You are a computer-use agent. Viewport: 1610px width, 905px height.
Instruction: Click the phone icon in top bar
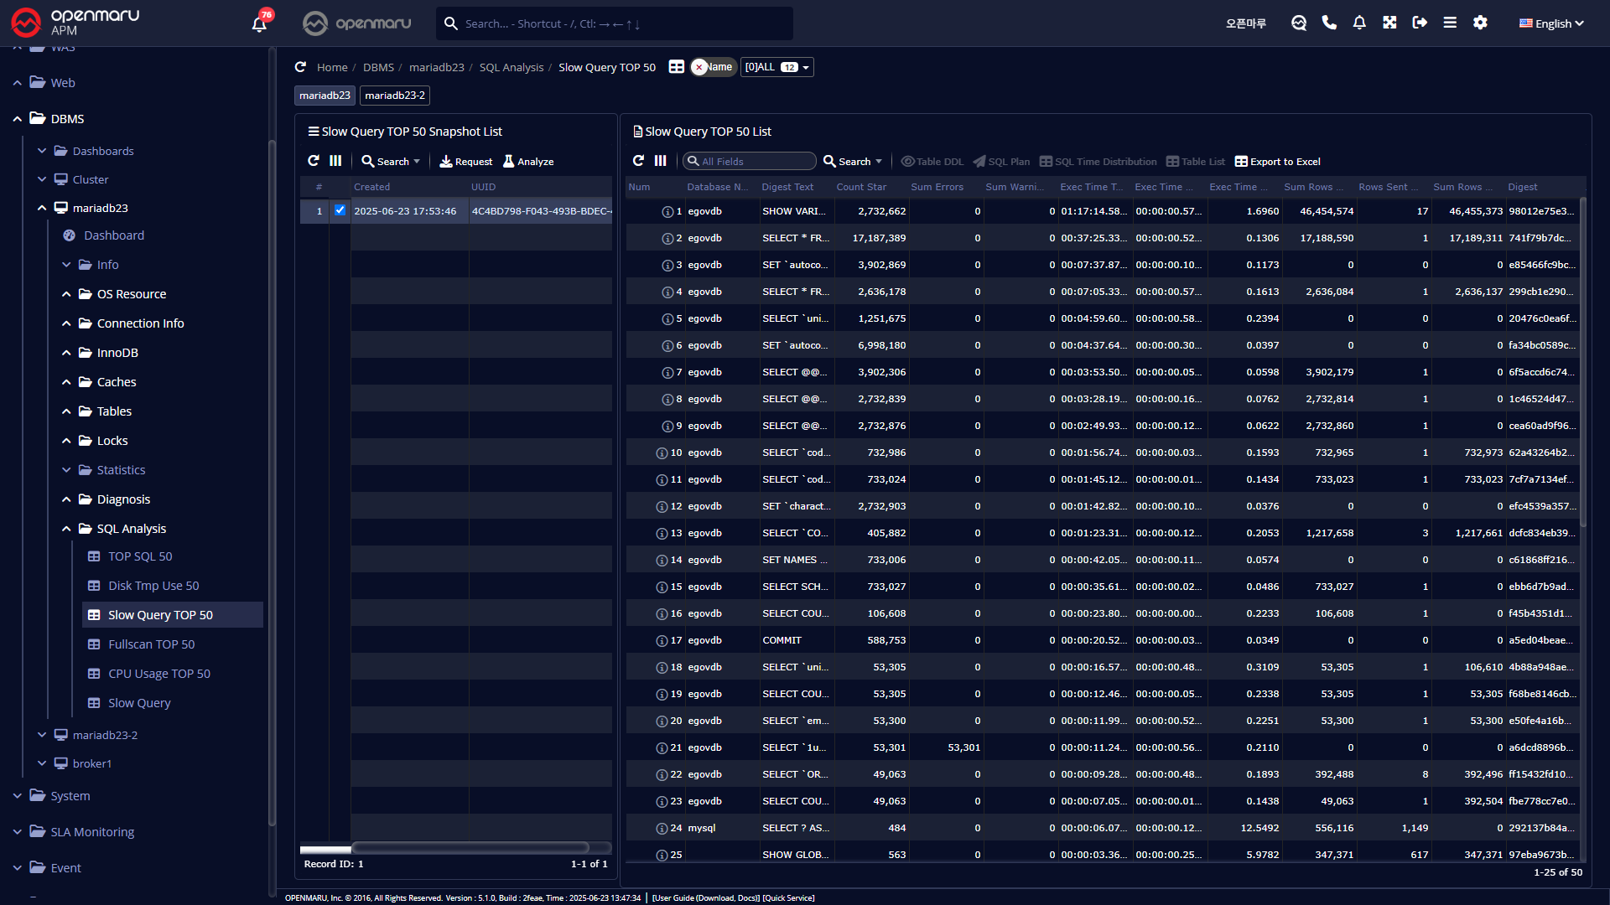pyautogui.click(x=1329, y=23)
